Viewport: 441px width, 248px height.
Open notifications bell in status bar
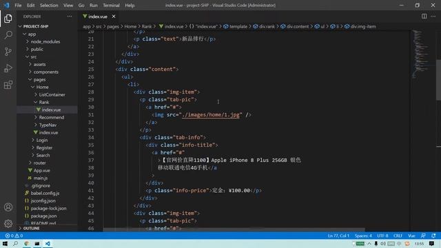(433, 236)
